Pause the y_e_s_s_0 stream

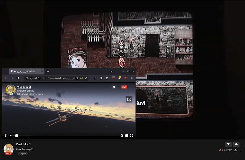click(6, 136)
